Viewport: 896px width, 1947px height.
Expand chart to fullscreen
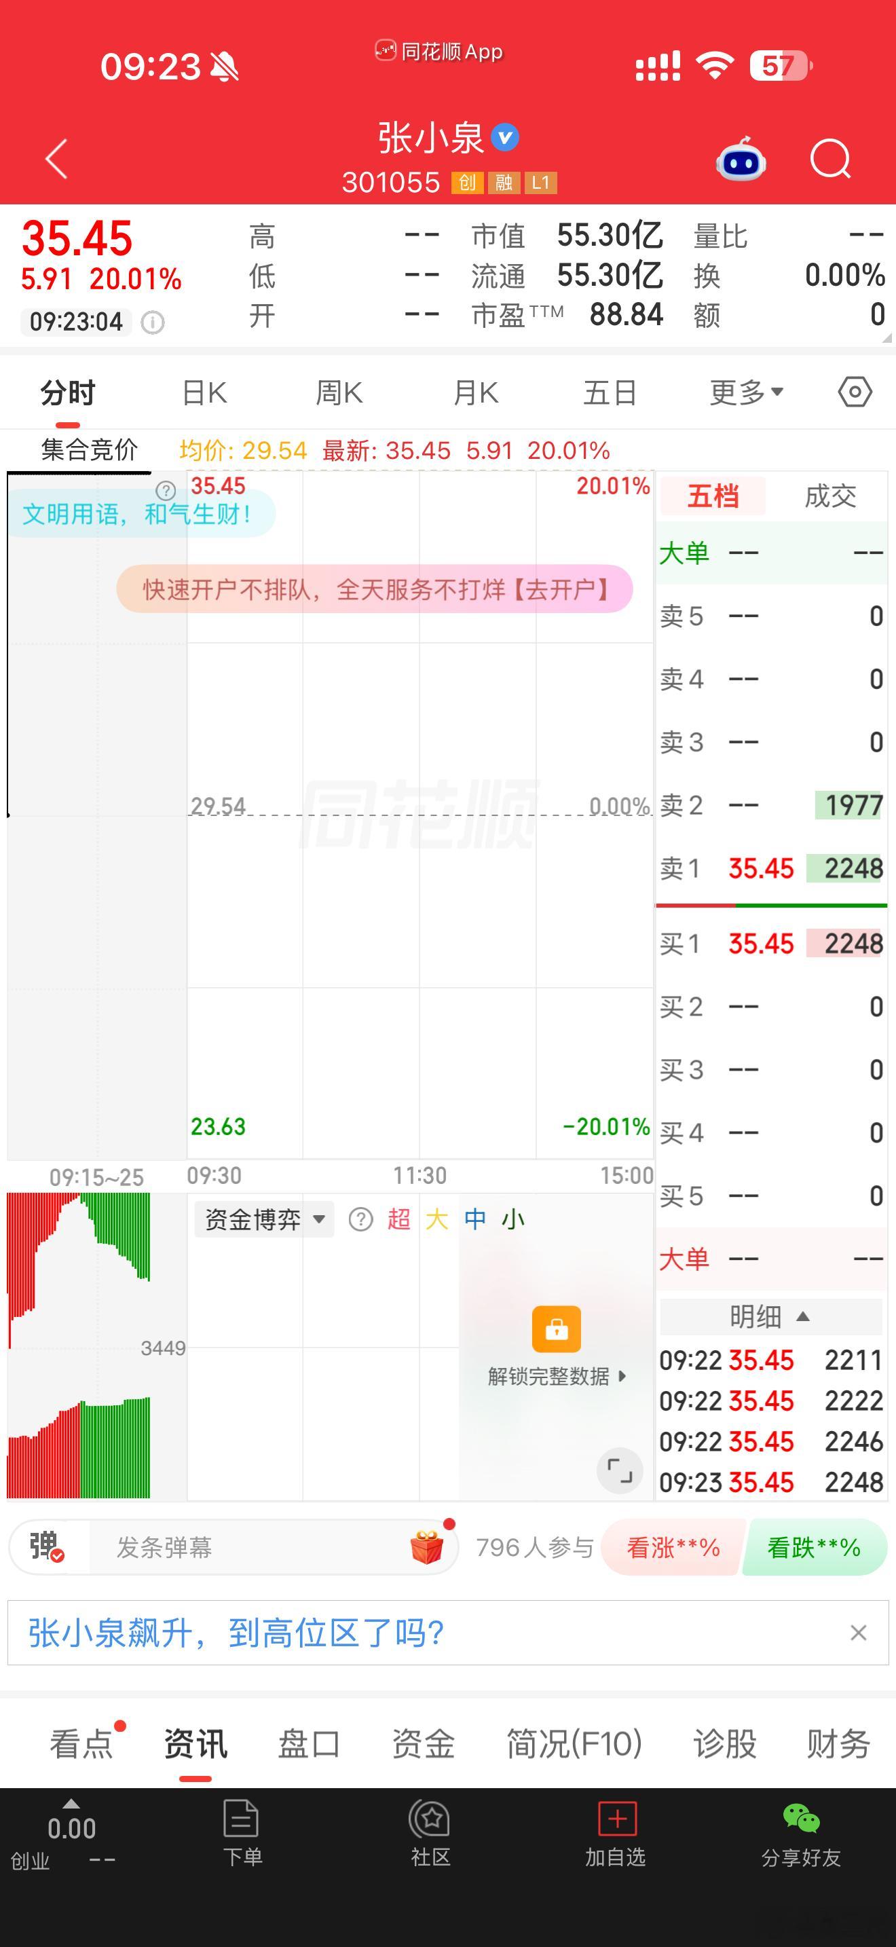click(x=620, y=1471)
